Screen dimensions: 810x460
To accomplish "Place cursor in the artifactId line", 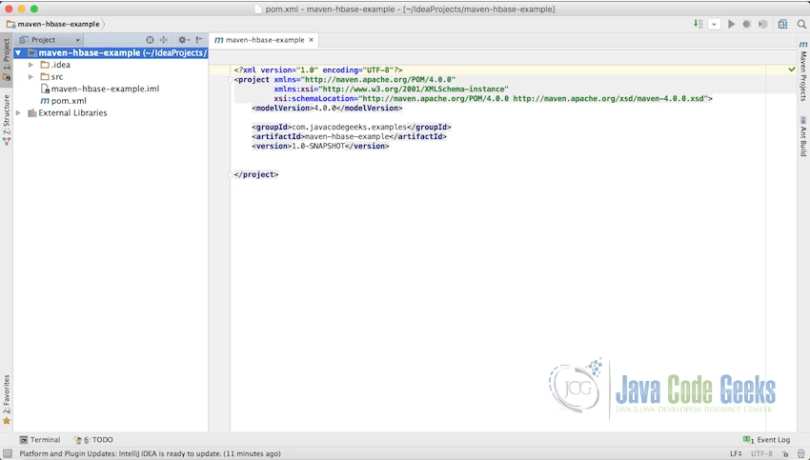I will coord(349,137).
